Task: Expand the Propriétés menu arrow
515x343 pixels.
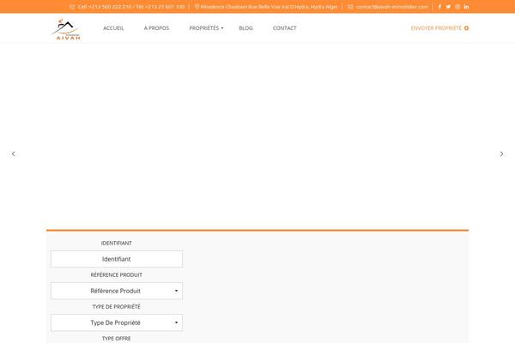Action: (x=222, y=28)
